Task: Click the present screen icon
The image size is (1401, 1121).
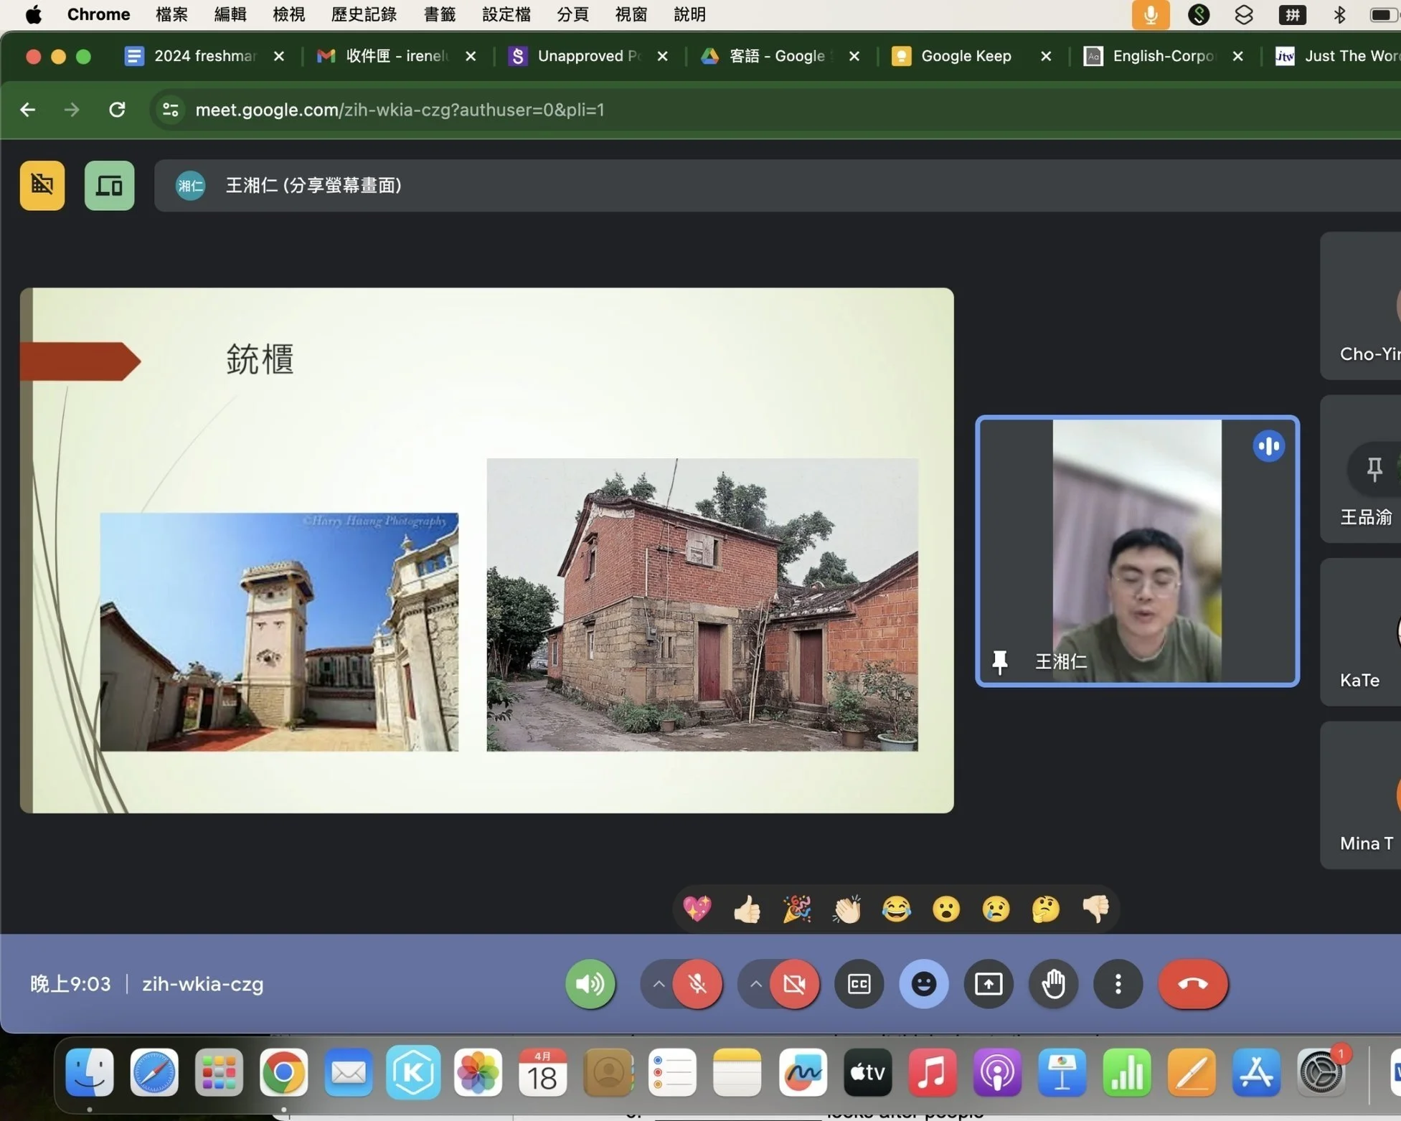Action: point(988,984)
